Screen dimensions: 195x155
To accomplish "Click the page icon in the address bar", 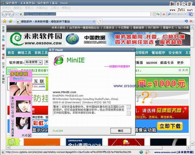I will 21,14.
